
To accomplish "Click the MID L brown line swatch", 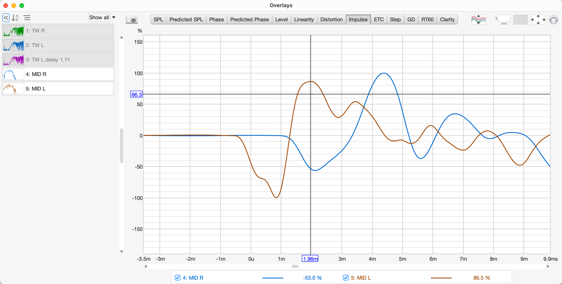I will tap(441, 278).
